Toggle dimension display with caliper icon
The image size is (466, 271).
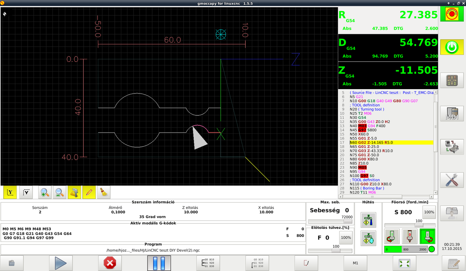click(74, 192)
